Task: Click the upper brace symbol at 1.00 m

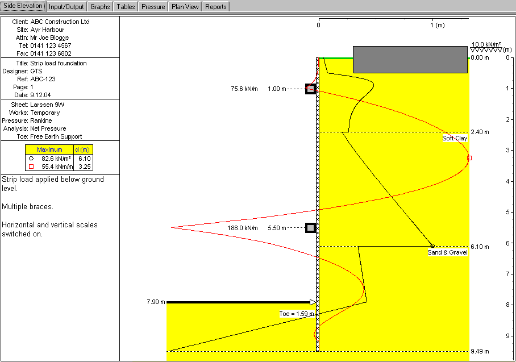Action: point(310,89)
